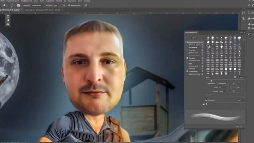Uncheck the Передача checkbox
This screenshot has height=143, width=254.
point(187,58)
